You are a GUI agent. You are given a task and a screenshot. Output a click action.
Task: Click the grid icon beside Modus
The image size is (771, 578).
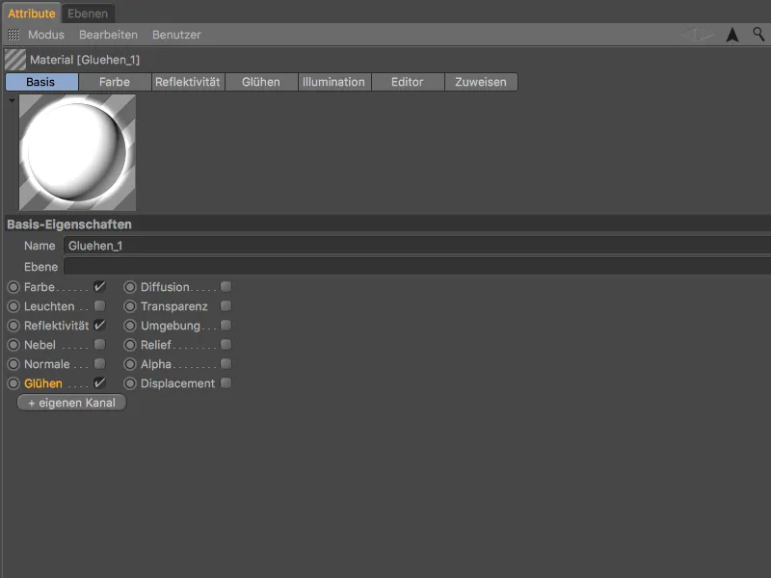coord(13,35)
